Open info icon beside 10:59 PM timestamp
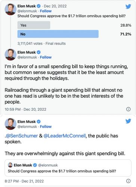The image size is (136, 187). point(129,109)
